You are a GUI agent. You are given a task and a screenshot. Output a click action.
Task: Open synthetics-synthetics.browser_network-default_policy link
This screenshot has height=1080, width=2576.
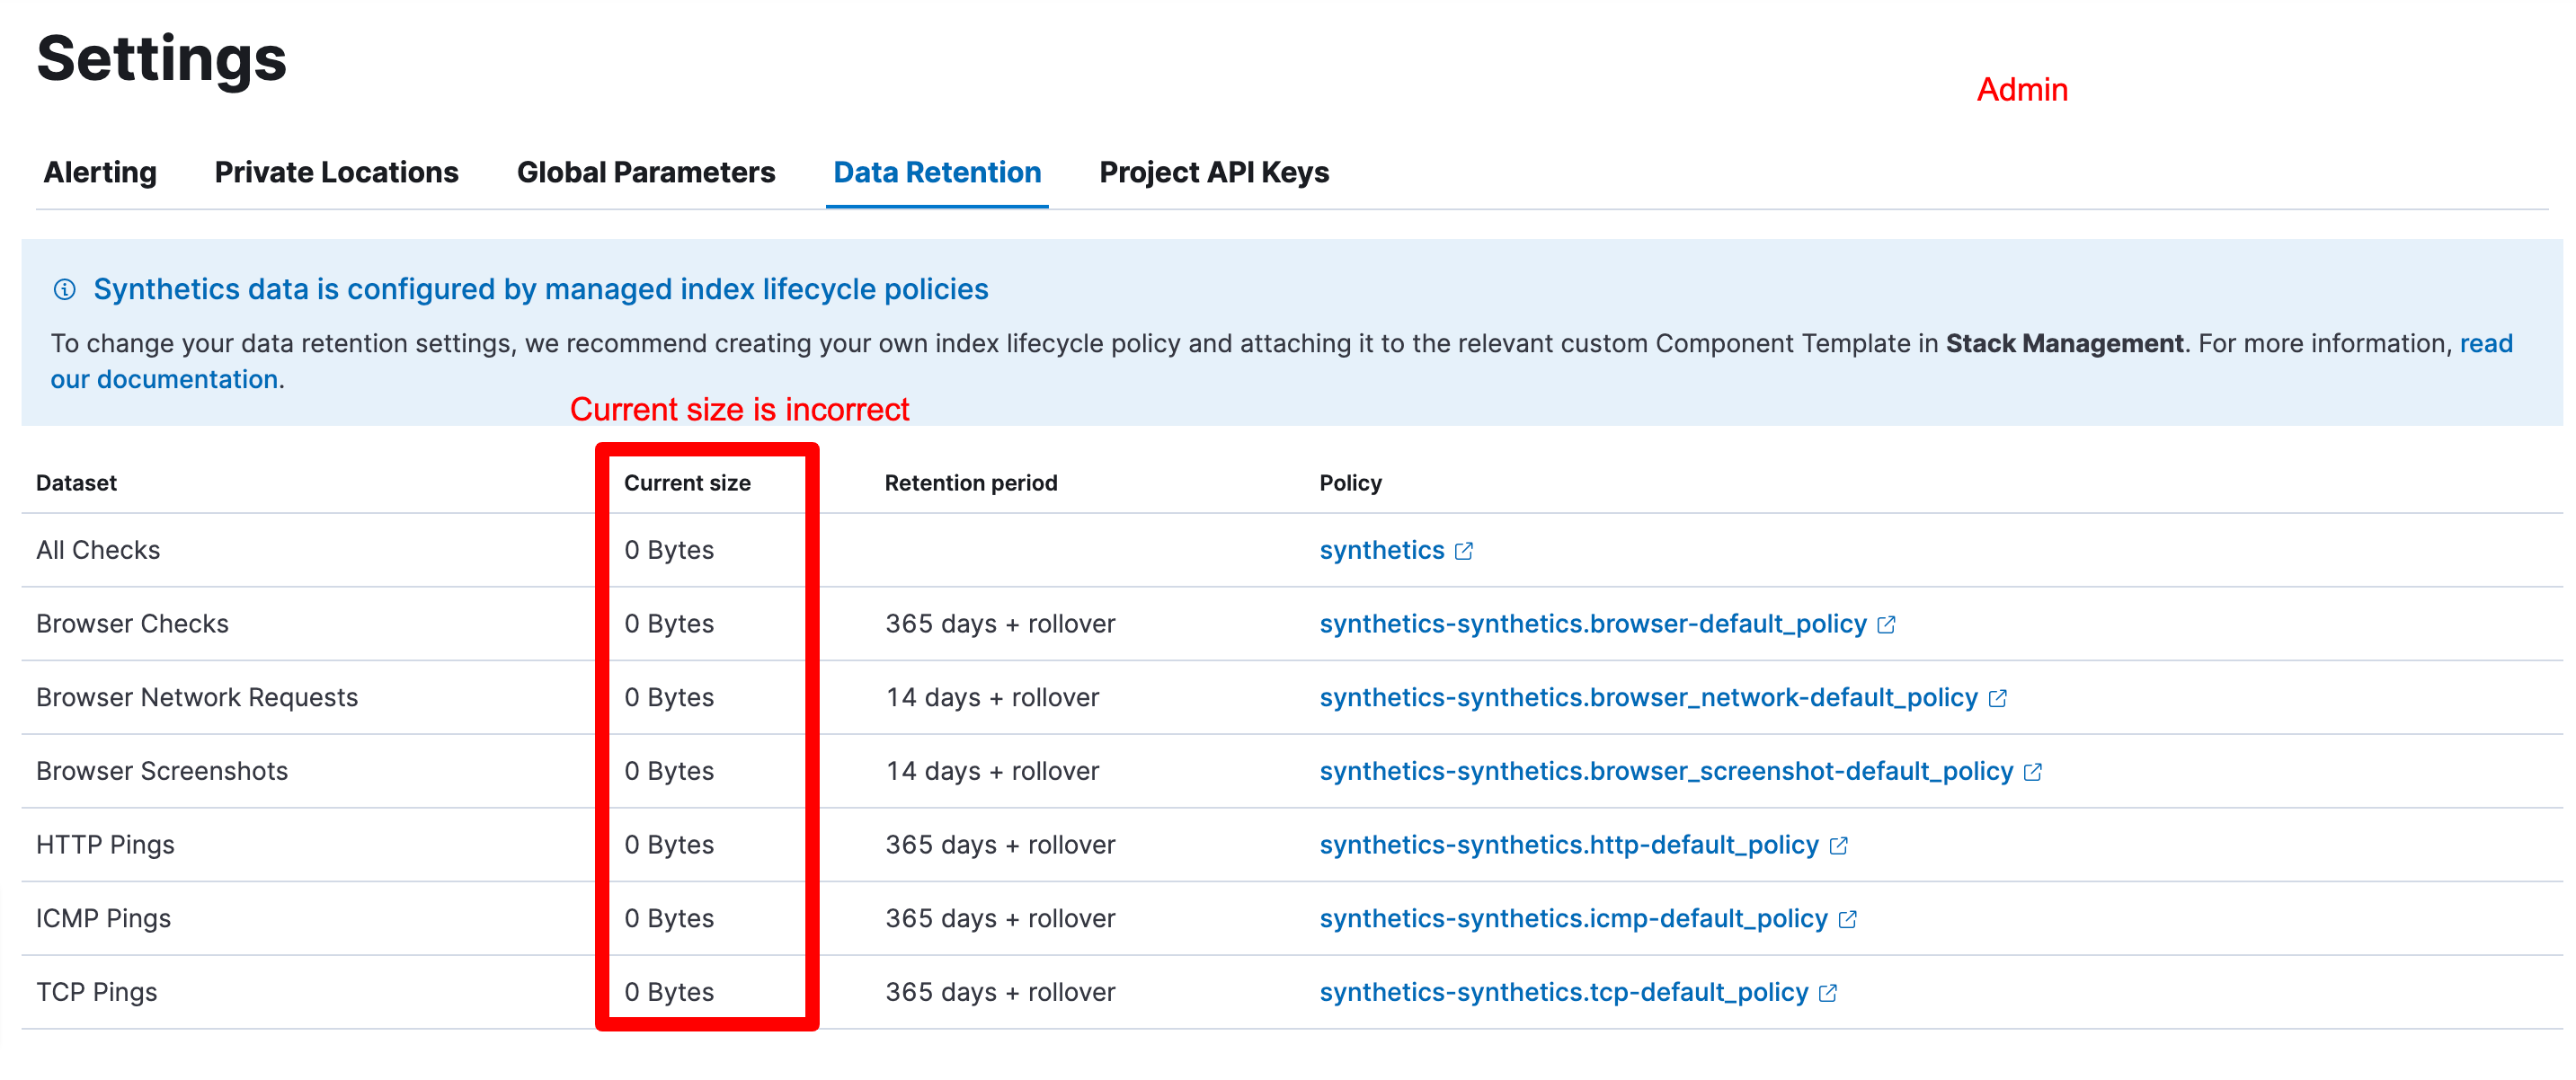1645,697
